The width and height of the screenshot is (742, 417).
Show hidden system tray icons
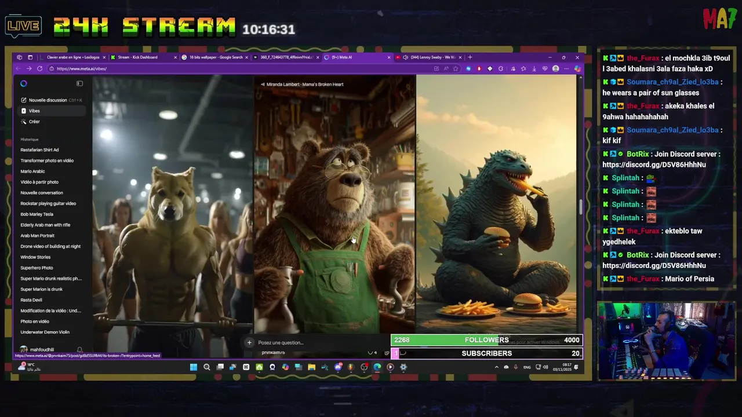(x=496, y=367)
